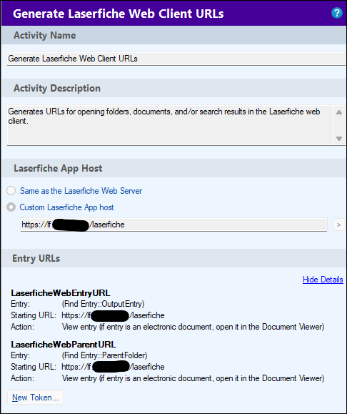
Task: Click Starting URL value under LaserficheWebParentURL
Action: (x=113, y=367)
